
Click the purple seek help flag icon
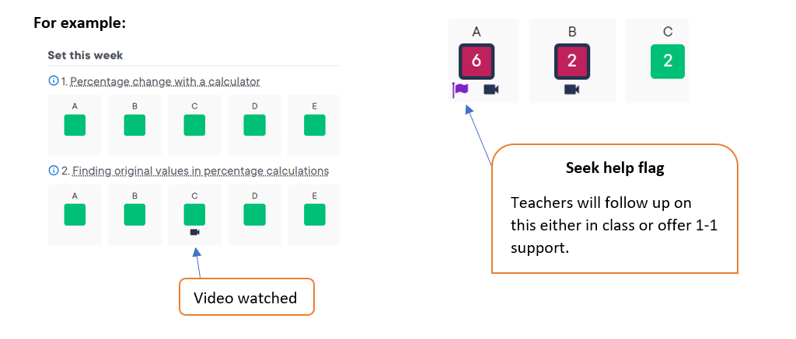click(x=461, y=89)
